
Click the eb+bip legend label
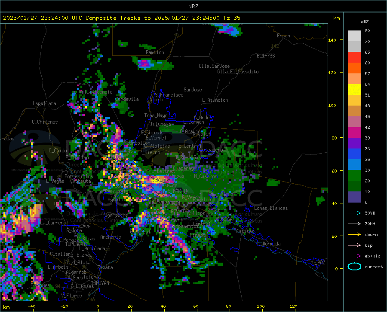pyautogui.click(x=372, y=256)
